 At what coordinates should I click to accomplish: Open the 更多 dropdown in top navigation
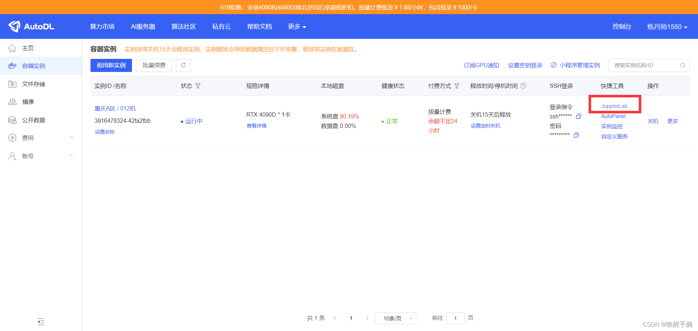click(x=297, y=27)
